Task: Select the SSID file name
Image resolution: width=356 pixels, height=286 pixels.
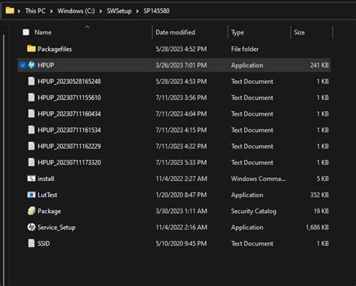Action: [44, 243]
